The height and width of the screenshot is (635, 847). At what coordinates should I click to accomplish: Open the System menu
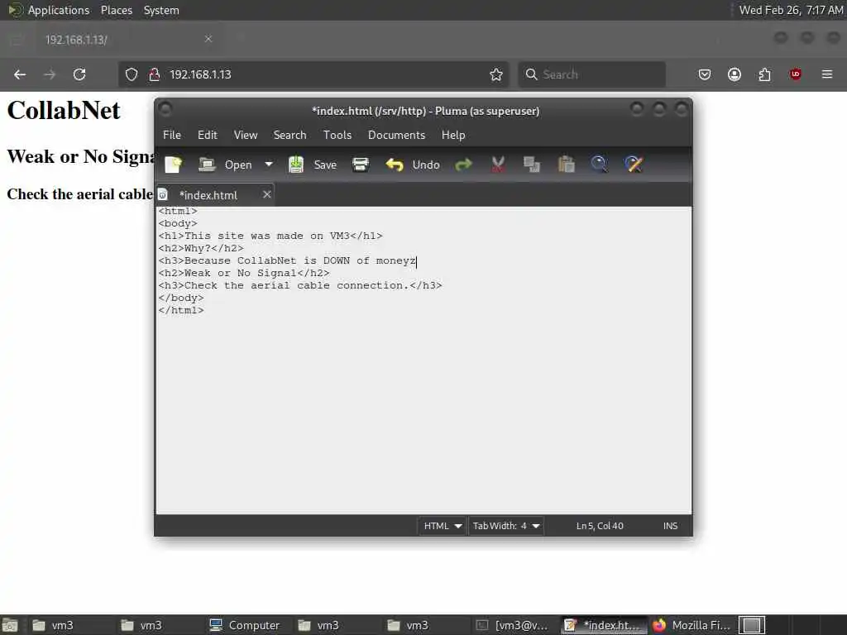coord(161,10)
